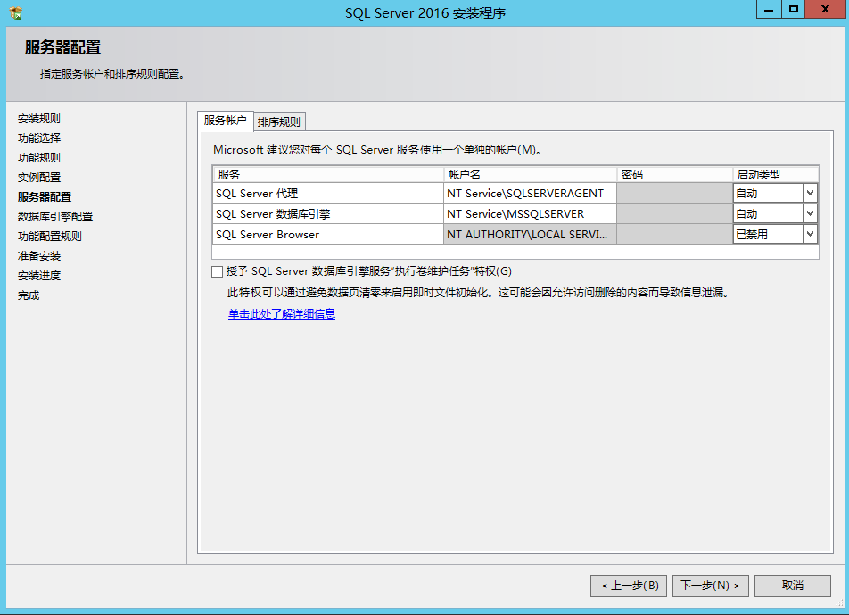Select the NT Service\MSSQLSERVER account name cell
This screenshot has width=849, height=615.
(x=530, y=213)
